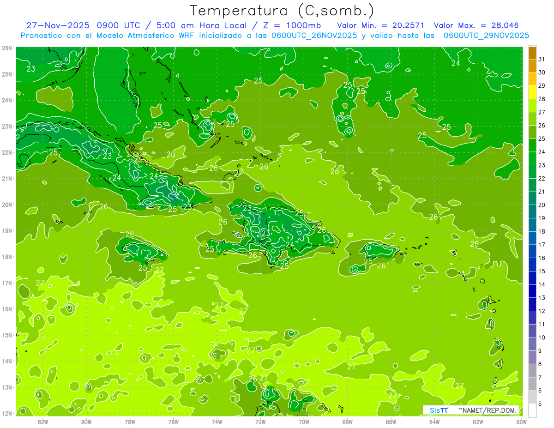Click the '20N' latitude axis label
The width and height of the screenshot is (554, 428).
click(7, 205)
